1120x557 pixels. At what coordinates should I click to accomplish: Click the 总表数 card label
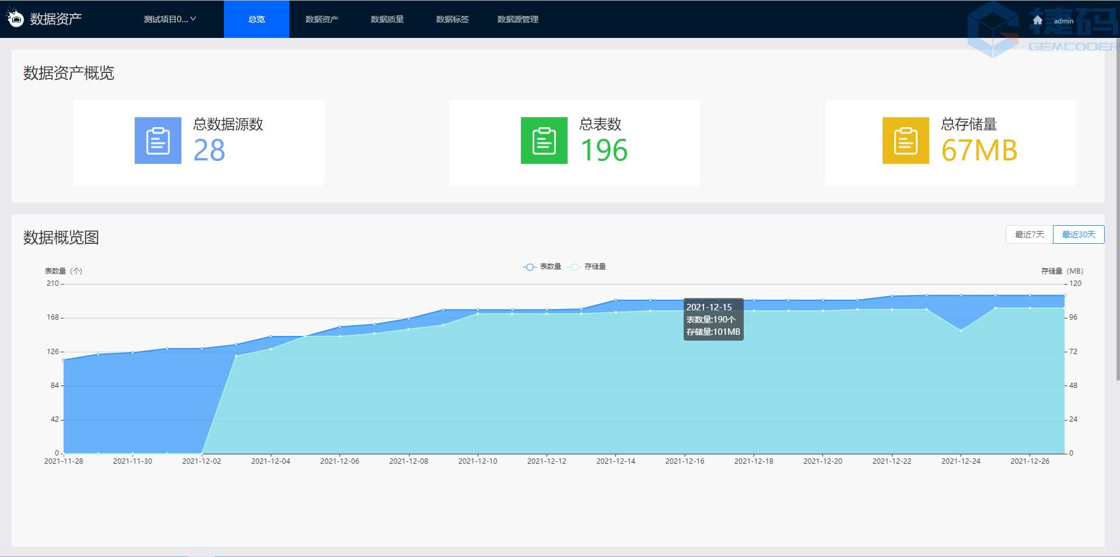600,124
